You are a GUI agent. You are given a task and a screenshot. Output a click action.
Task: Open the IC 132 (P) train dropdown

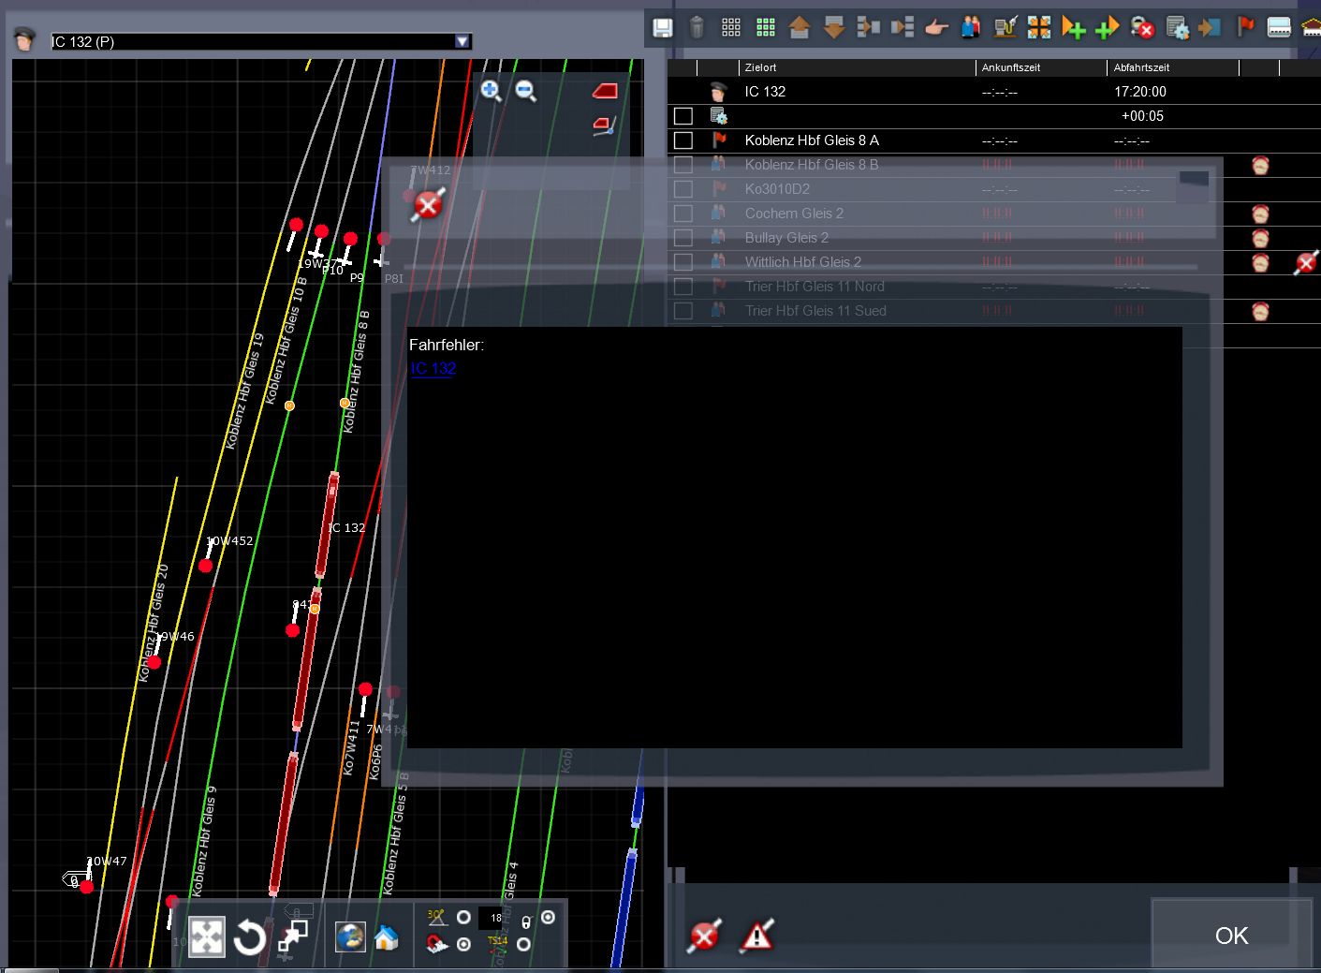(x=462, y=41)
